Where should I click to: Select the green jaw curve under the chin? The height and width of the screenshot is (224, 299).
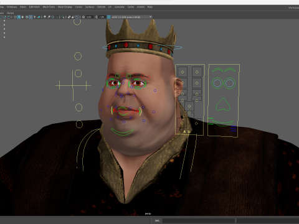pos(123,132)
